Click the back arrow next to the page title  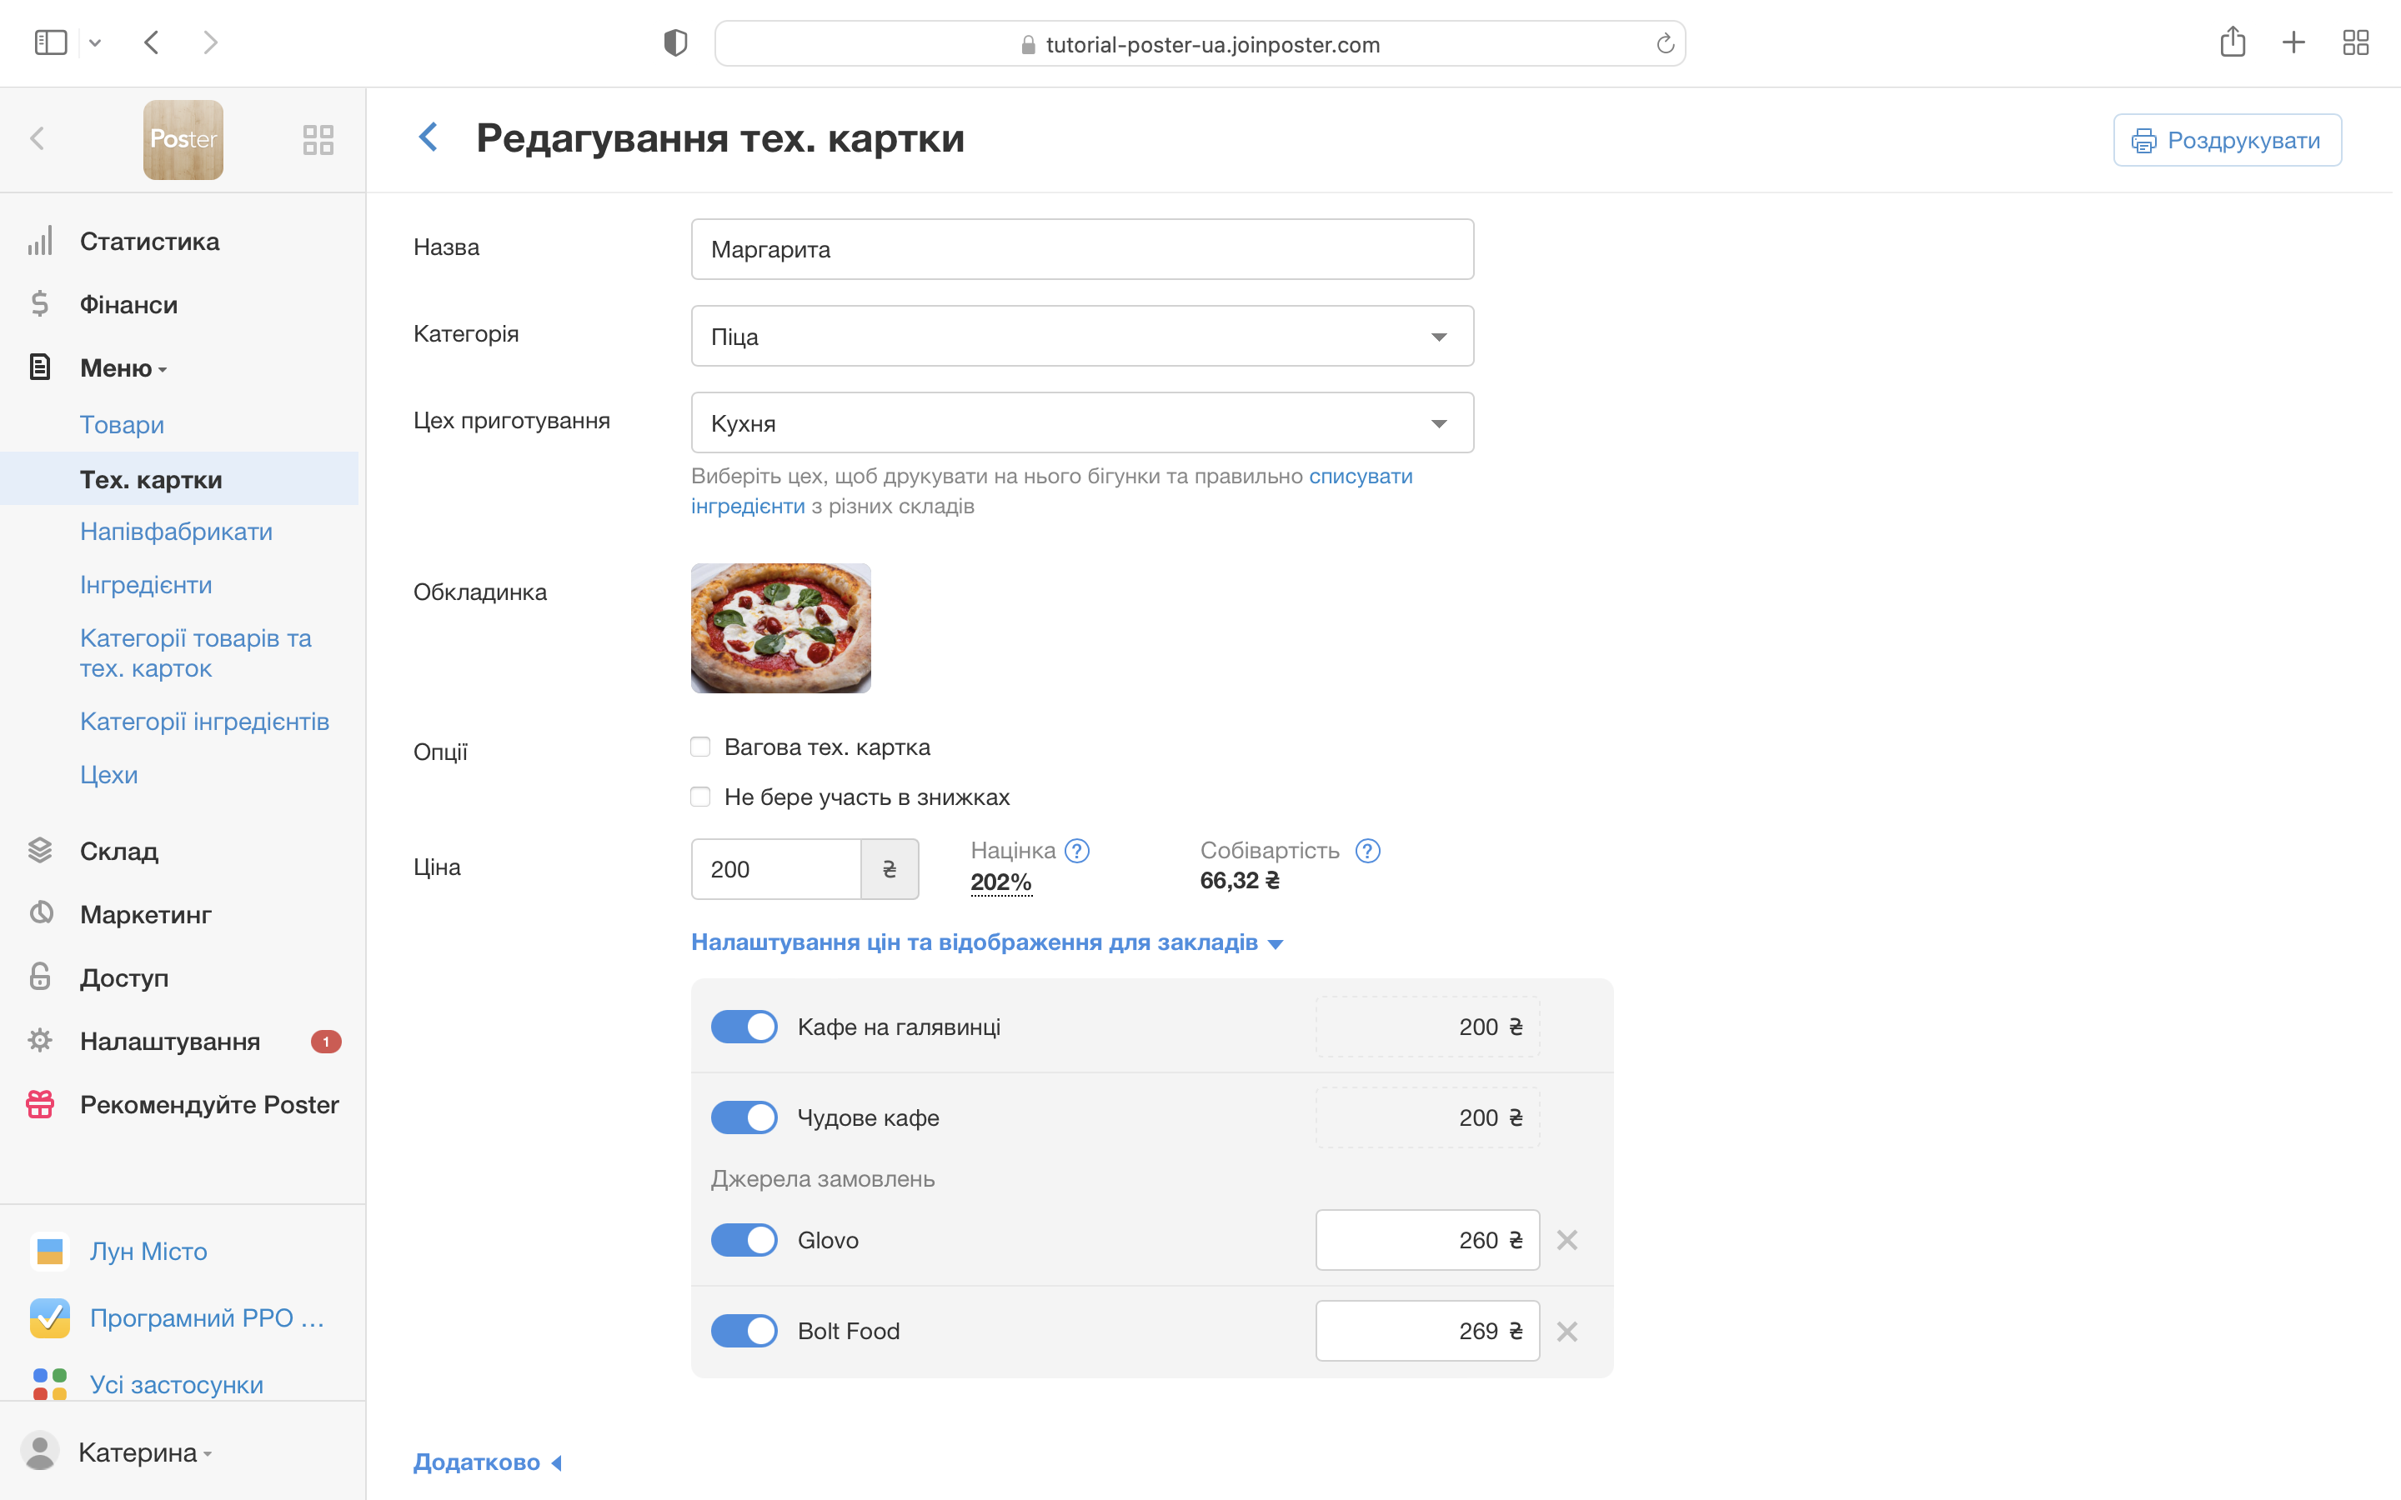(x=429, y=137)
